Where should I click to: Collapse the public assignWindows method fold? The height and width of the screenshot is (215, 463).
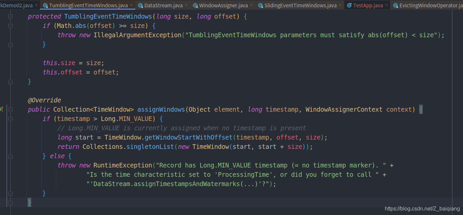(x=10, y=109)
